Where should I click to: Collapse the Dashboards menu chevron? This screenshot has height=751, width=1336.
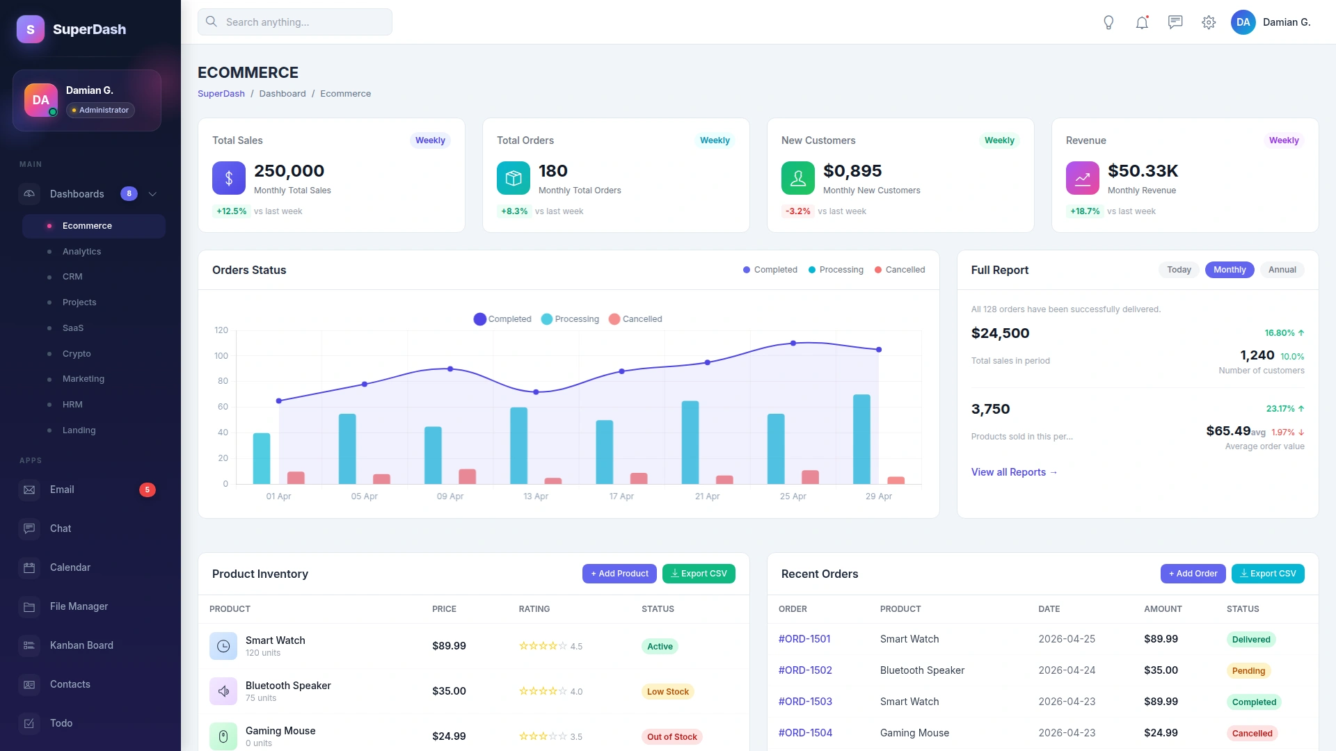coord(152,194)
